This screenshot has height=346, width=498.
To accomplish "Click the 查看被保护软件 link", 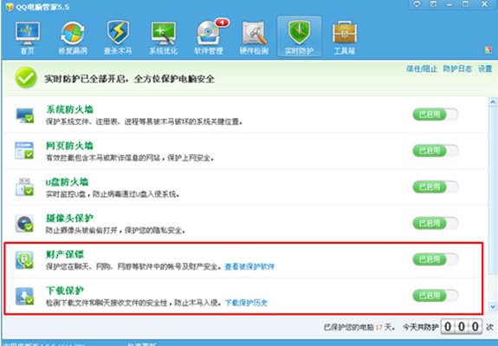I will click(x=249, y=266).
